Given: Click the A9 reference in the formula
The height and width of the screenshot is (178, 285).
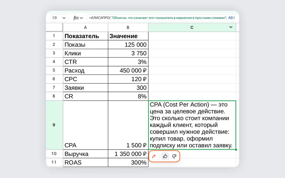Looking at the screenshot, I should pos(230,18).
